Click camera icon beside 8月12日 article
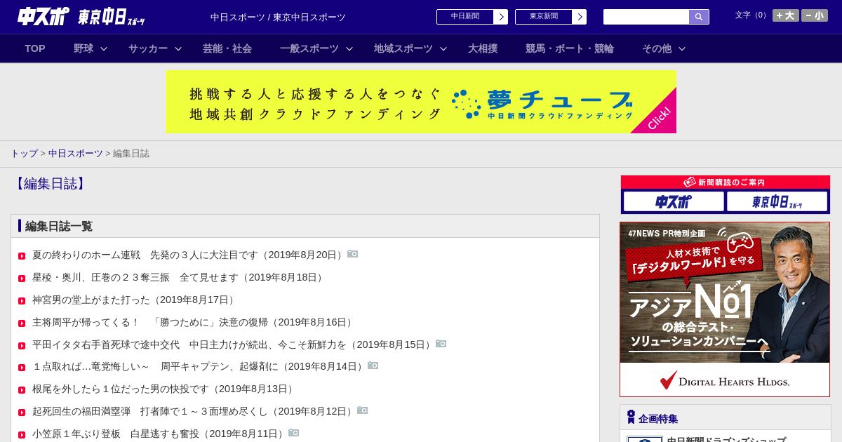 tap(363, 410)
